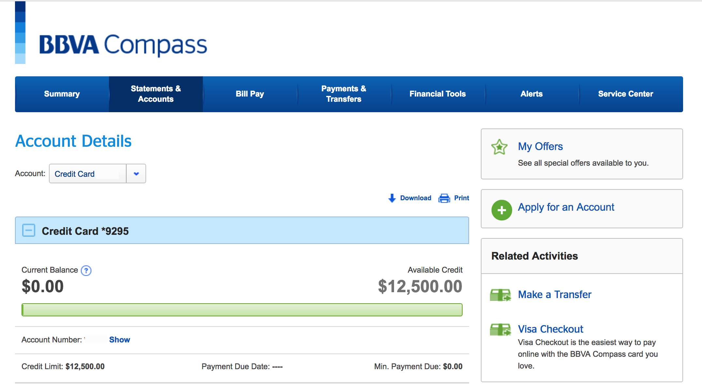Click the green star My Offers icon

499,147
